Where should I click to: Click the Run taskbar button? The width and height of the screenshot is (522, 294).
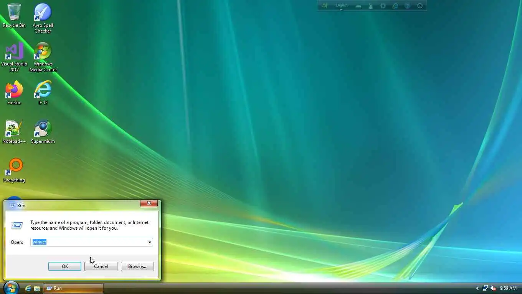(73, 288)
